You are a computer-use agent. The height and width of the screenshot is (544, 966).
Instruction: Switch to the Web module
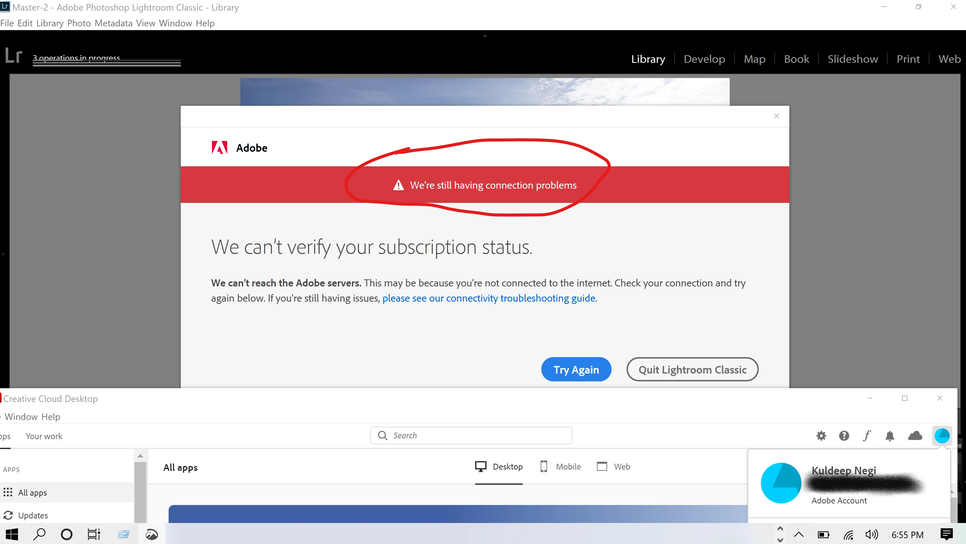(950, 59)
